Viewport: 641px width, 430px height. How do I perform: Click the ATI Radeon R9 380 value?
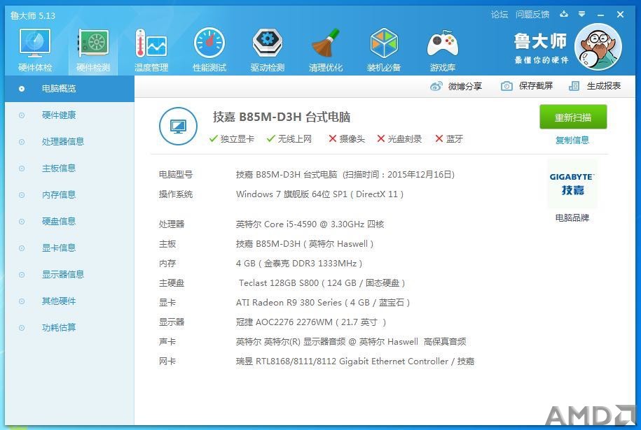point(323,303)
